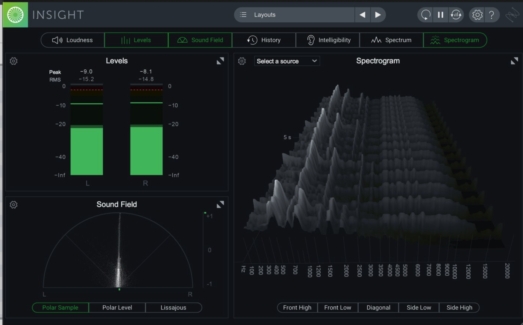
Task: Click the left RMS value -15.2
Action: (x=86, y=79)
